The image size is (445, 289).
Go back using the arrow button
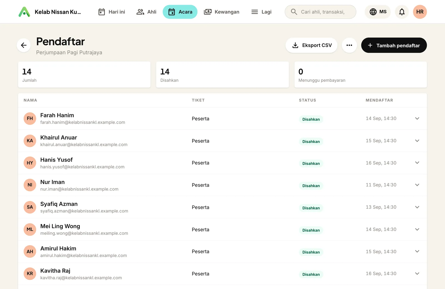pos(24,45)
